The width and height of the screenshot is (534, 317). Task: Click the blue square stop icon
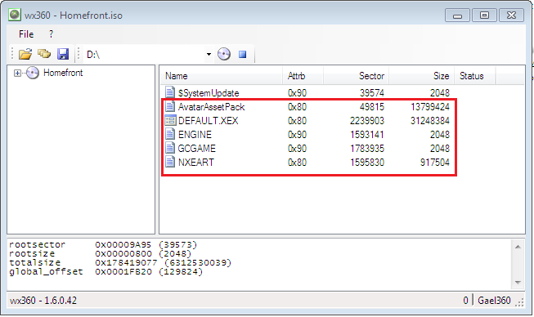coord(243,55)
